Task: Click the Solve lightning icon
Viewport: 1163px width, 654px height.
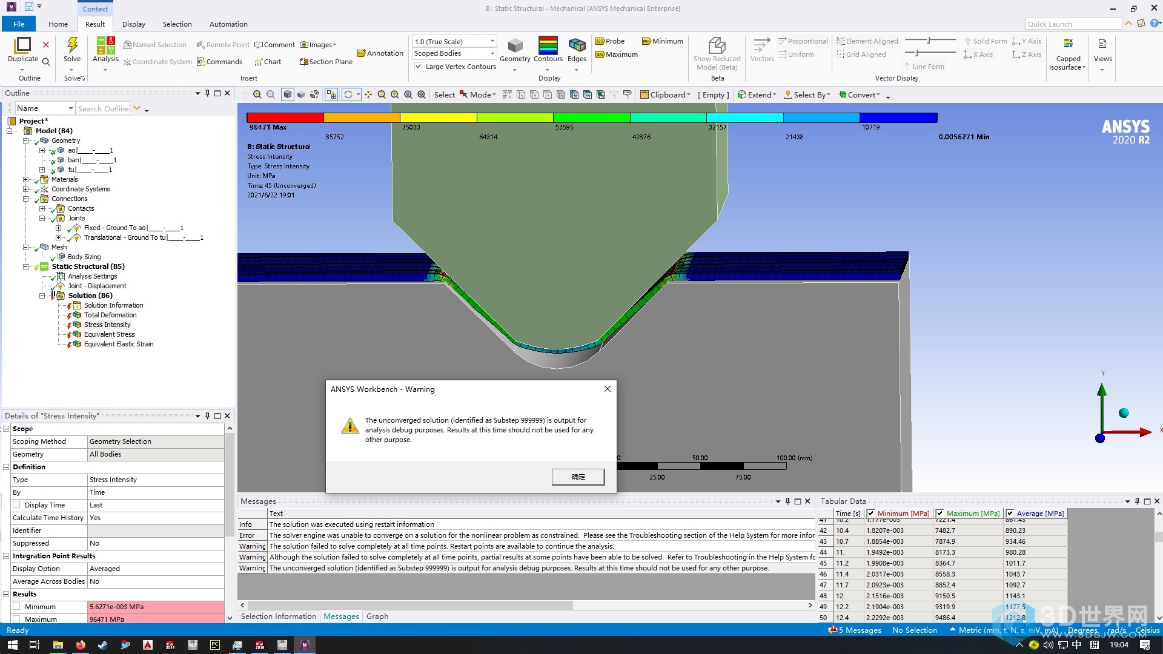Action: [x=72, y=45]
